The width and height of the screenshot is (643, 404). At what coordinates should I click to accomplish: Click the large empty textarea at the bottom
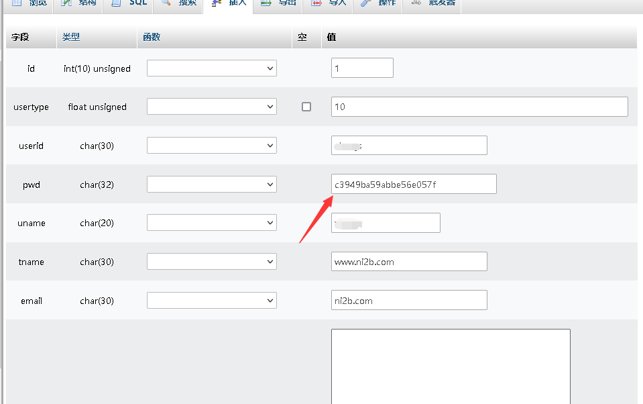click(x=450, y=366)
